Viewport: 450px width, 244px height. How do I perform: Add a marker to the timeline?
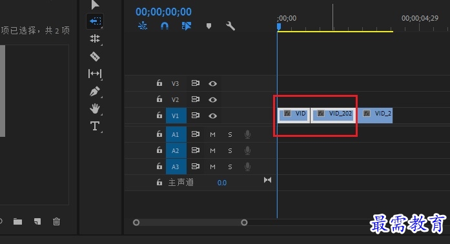click(x=209, y=26)
